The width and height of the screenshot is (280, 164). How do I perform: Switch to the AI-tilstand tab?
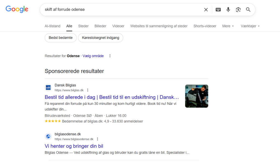click(52, 26)
